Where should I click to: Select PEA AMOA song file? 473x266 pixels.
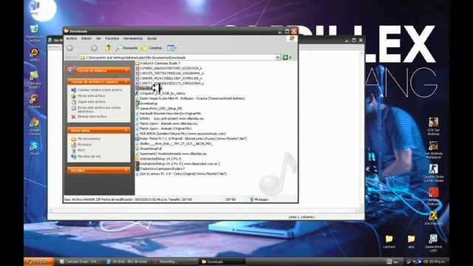pyautogui.click(x=180, y=134)
